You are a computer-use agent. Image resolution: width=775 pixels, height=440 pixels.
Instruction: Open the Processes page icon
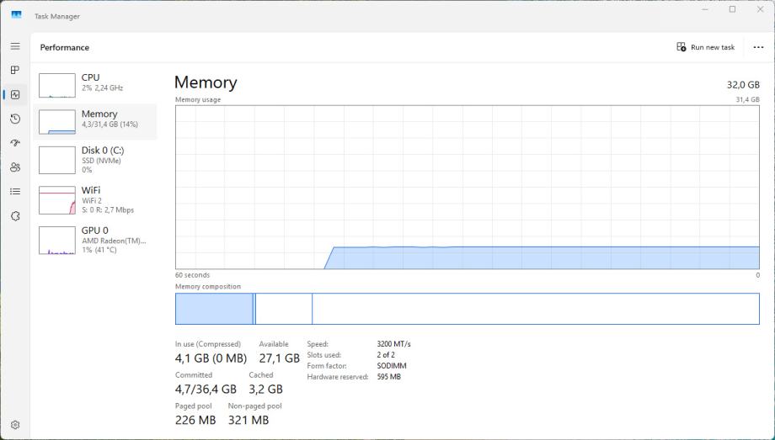pos(15,71)
